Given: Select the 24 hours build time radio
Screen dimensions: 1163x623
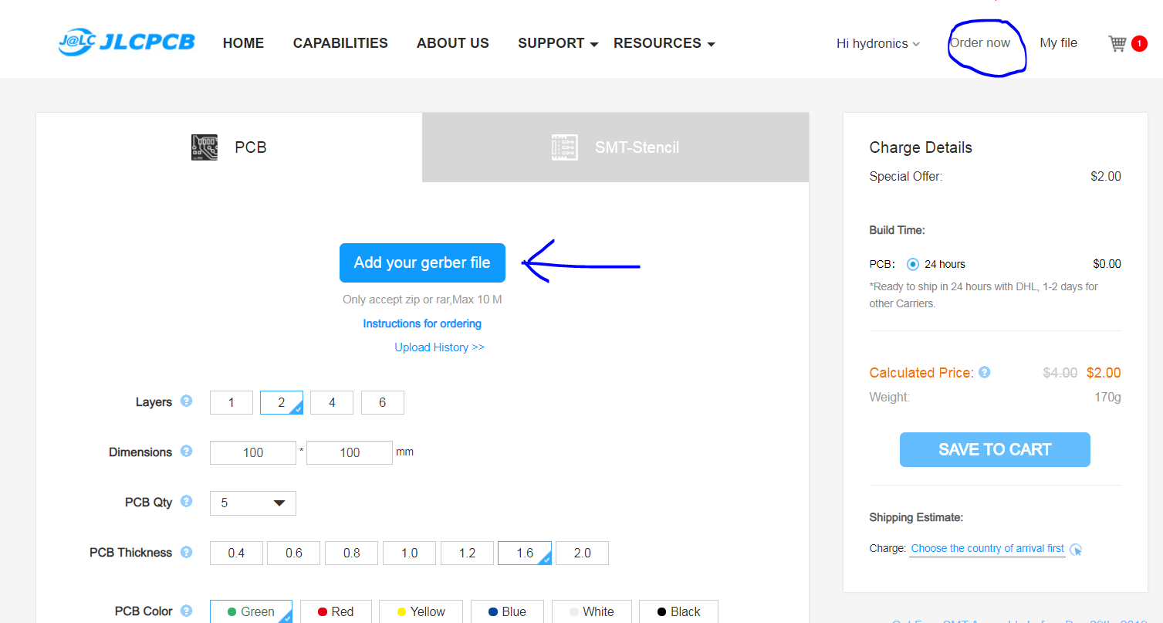Looking at the screenshot, I should [913, 264].
